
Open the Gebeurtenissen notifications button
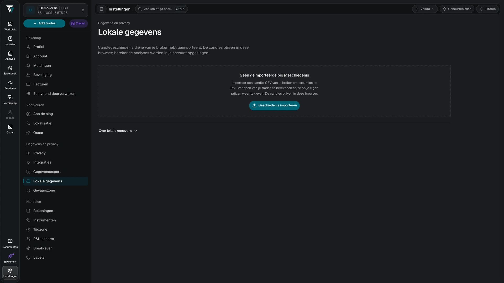point(457,9)
